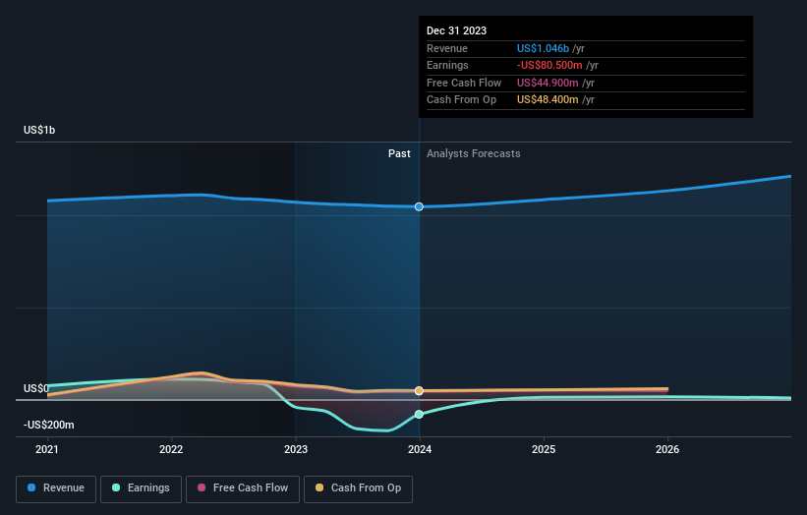Click the 'Revenue' row label in tooltip
This screenshot has width=807, height=515.
[447, 48]
